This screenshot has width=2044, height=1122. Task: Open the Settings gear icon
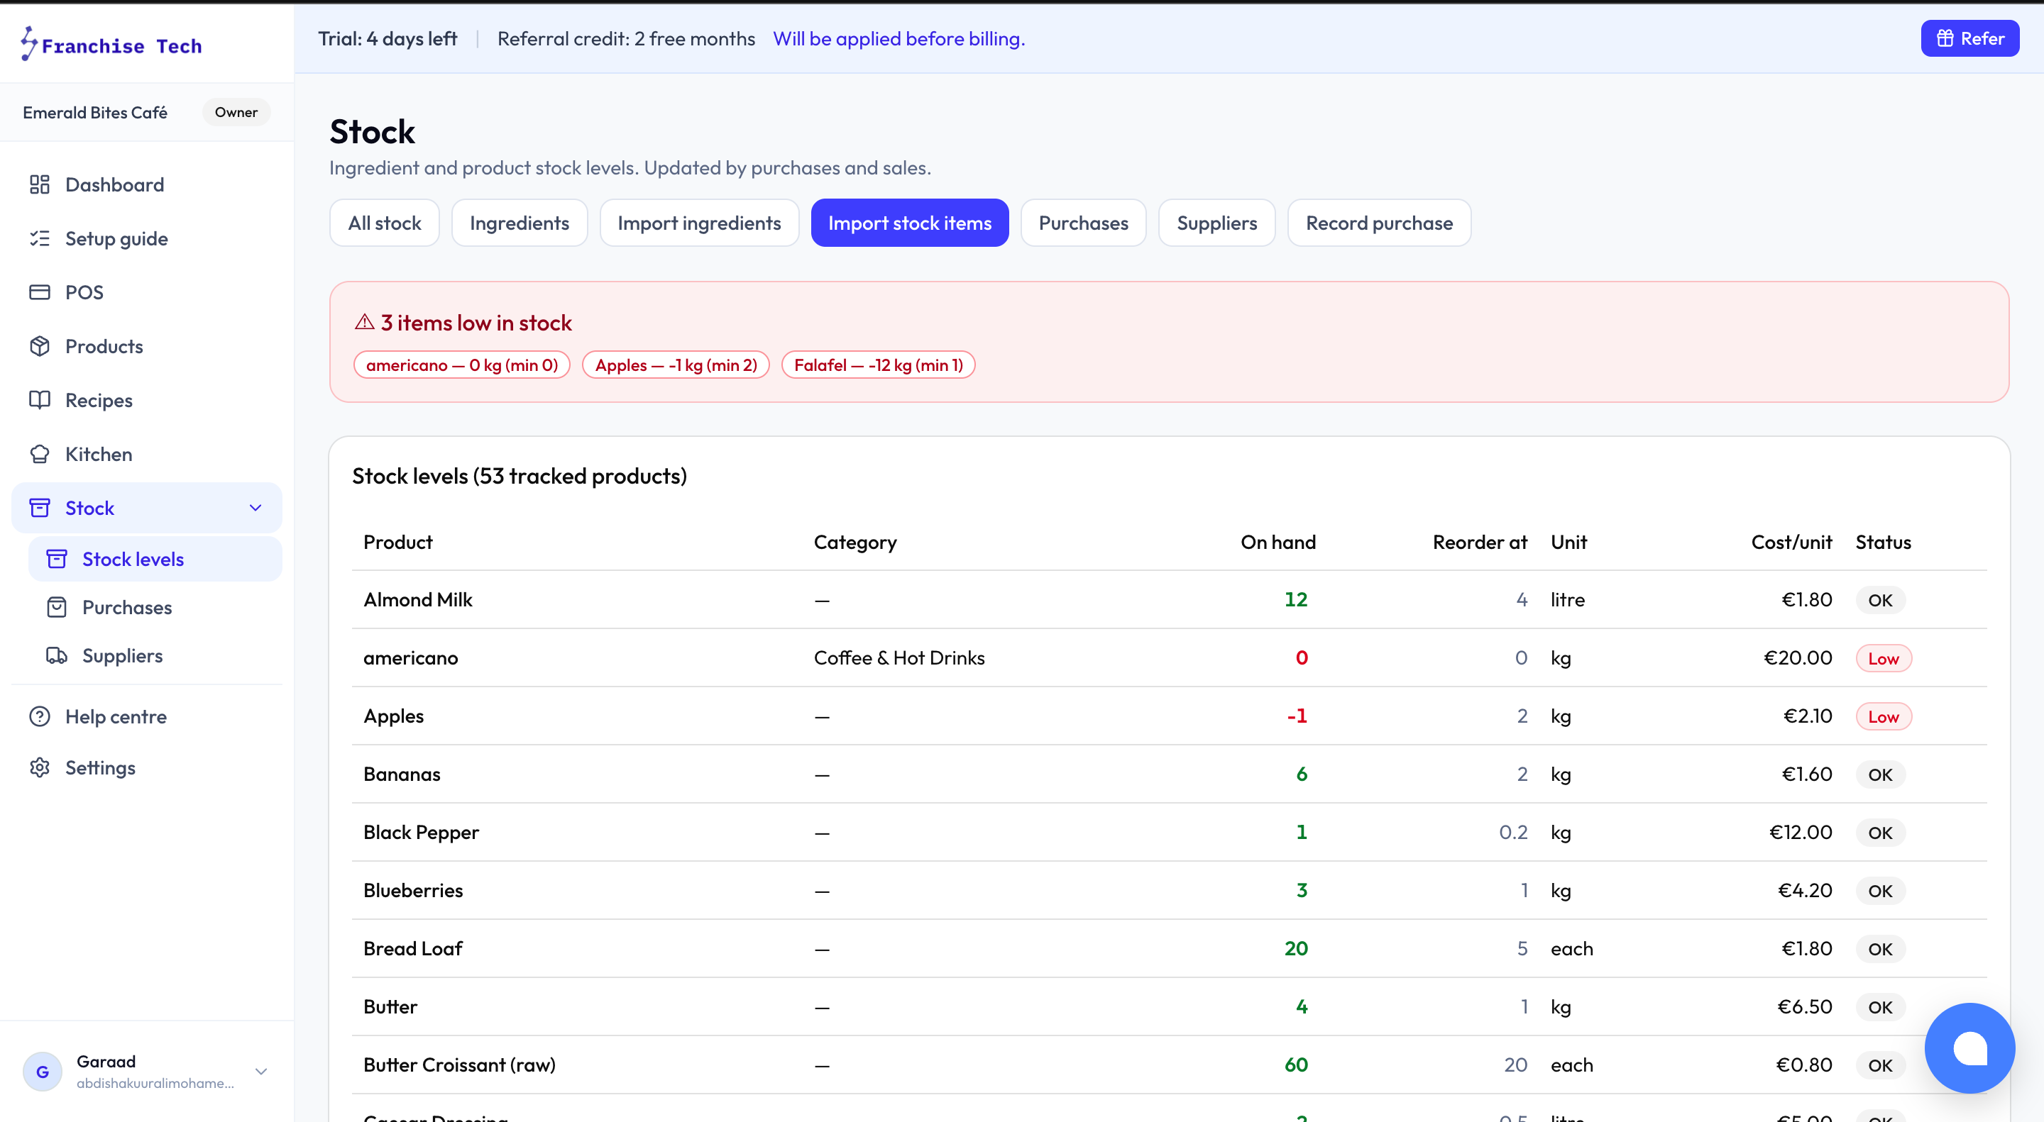pyautogui.click(x=40, y=767)
